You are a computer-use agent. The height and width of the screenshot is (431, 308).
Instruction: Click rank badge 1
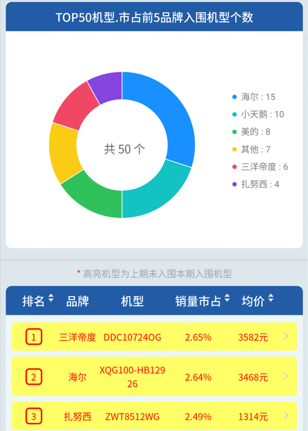point(34,337)
